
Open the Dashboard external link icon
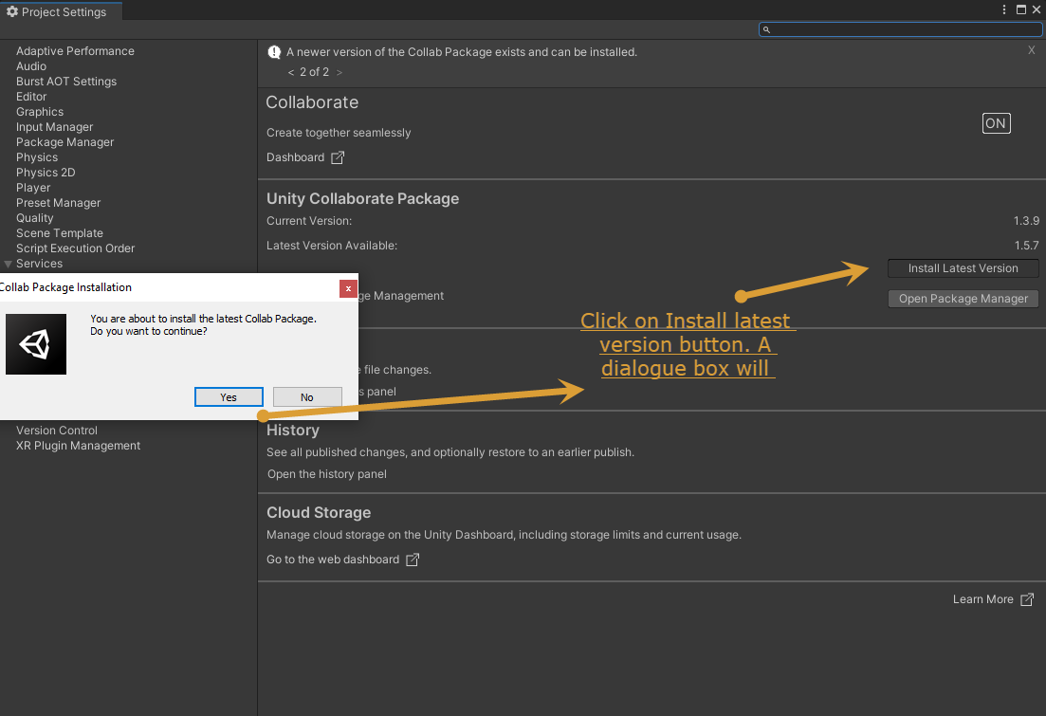coord(338,157)
